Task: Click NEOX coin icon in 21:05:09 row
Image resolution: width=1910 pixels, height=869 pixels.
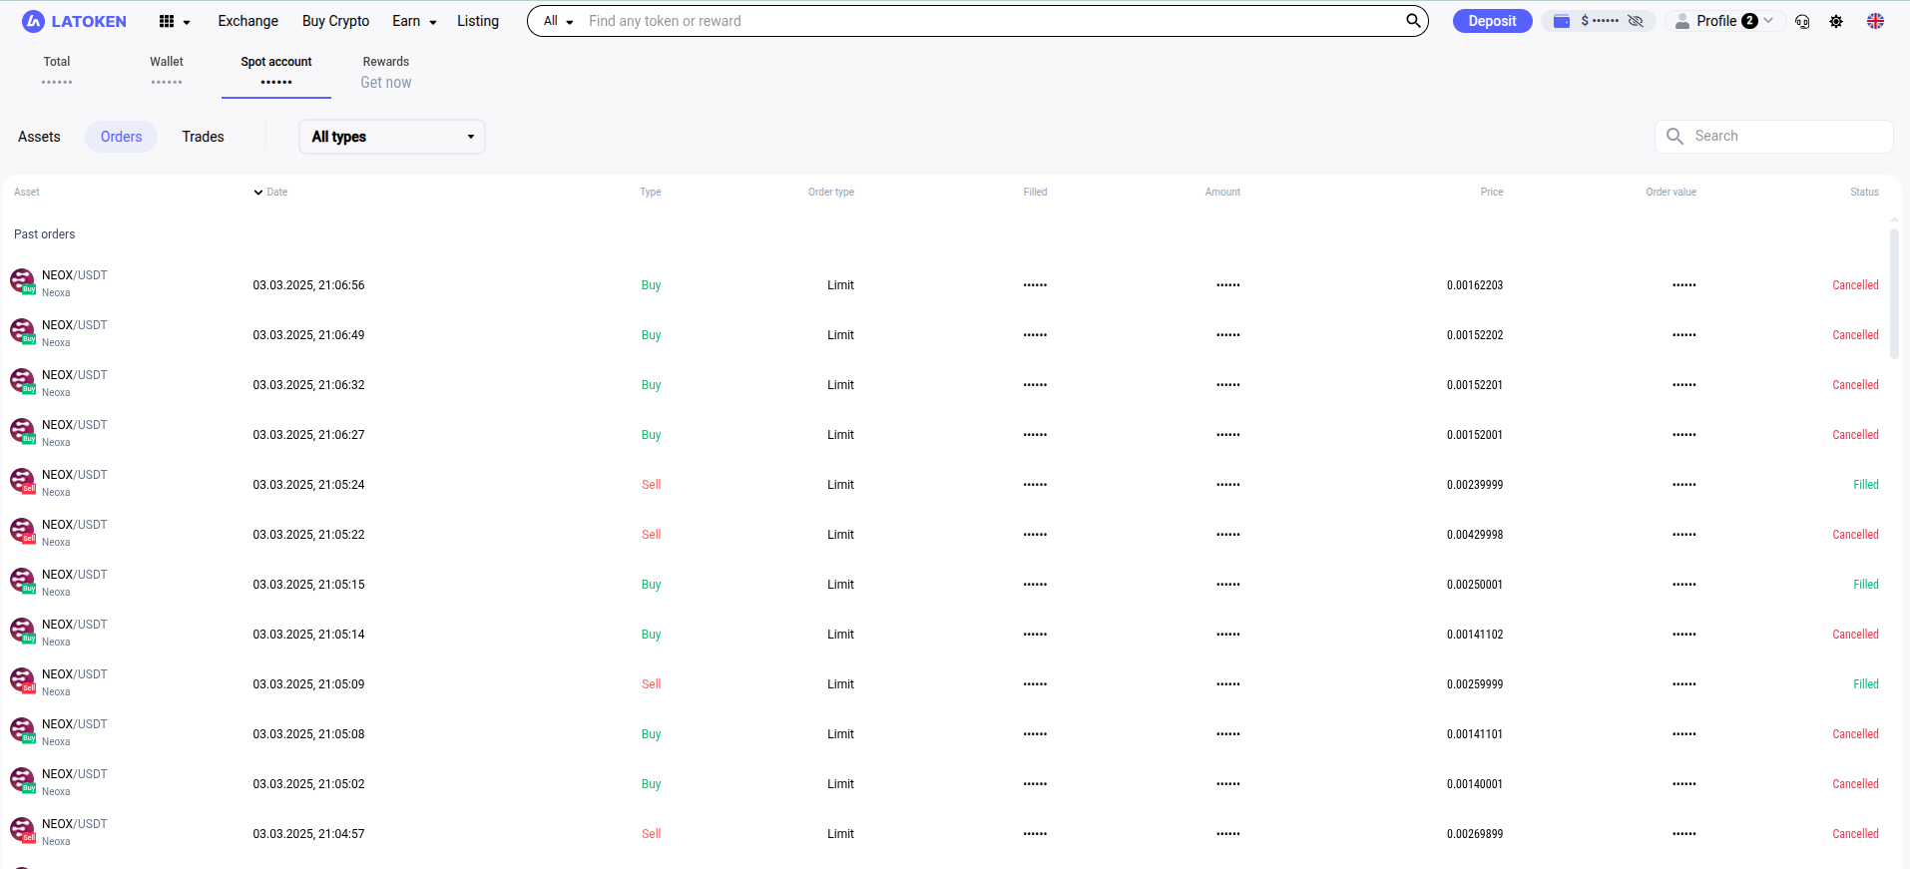Action: pyautogui.click(x=22, y=681)
